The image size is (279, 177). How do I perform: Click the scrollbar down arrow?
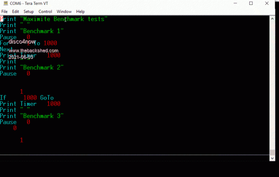click(272, 158)
